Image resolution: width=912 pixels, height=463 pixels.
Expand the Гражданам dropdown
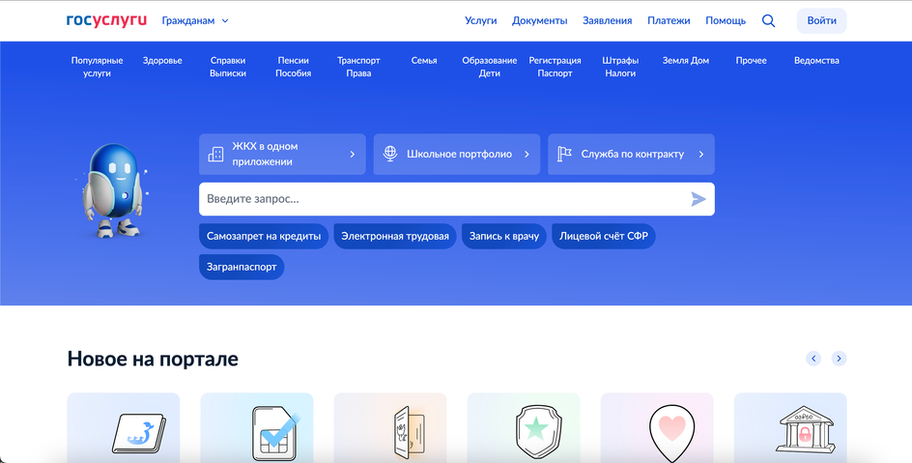coord(195,21)
